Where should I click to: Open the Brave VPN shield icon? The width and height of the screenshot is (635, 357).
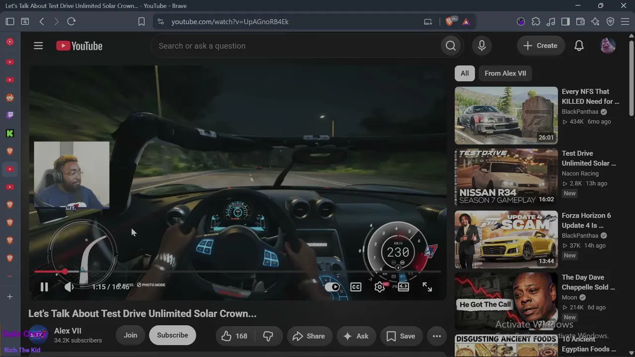pyautogui.click(x=610, y=21)
